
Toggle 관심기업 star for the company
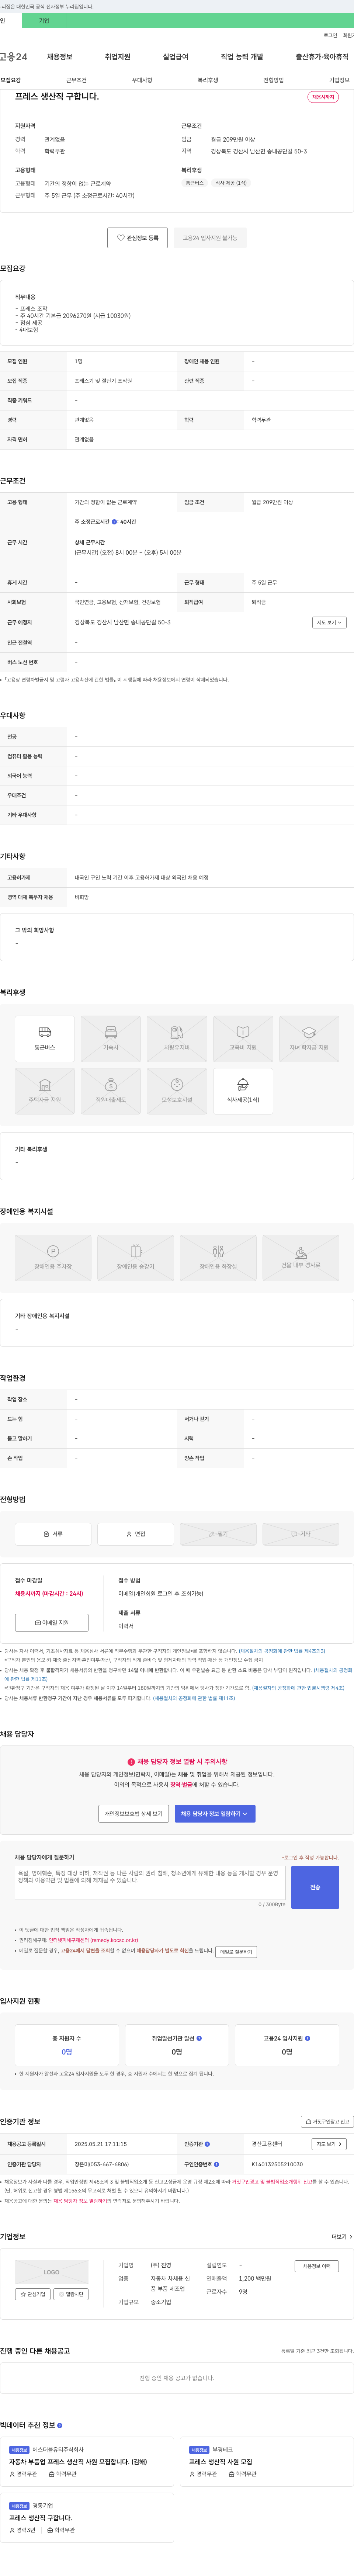(x=33, y=2294)
